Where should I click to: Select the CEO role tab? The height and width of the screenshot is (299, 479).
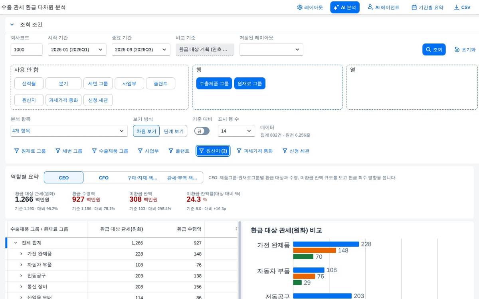click(x=64, y=178)
